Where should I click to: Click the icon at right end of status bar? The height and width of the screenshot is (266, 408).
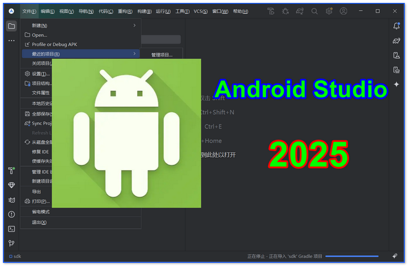click(x=395, y=256)
